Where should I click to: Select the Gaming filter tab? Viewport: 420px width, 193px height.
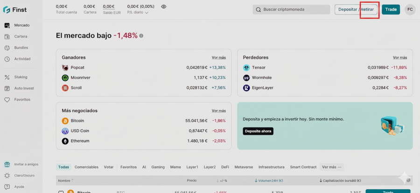158,167
